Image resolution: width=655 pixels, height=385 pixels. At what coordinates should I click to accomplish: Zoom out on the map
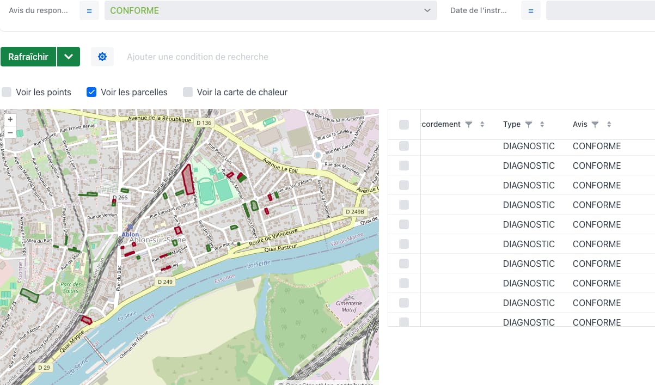pyautogui.click(x=10, y=132)
